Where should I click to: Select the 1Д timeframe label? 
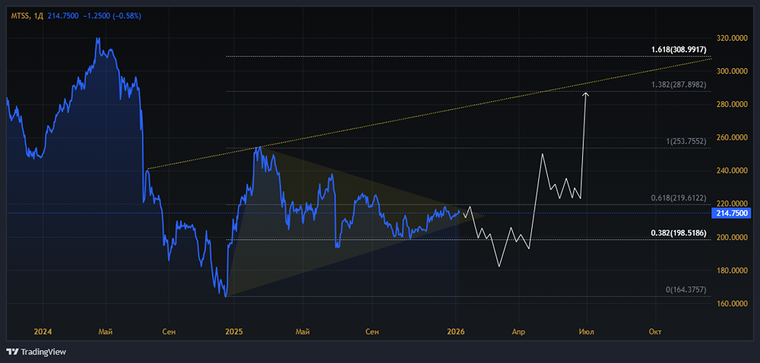pos(40,16)
